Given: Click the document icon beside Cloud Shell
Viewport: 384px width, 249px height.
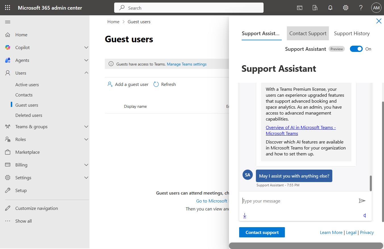Looking at the screenshot, I should [x=315, y=8].
